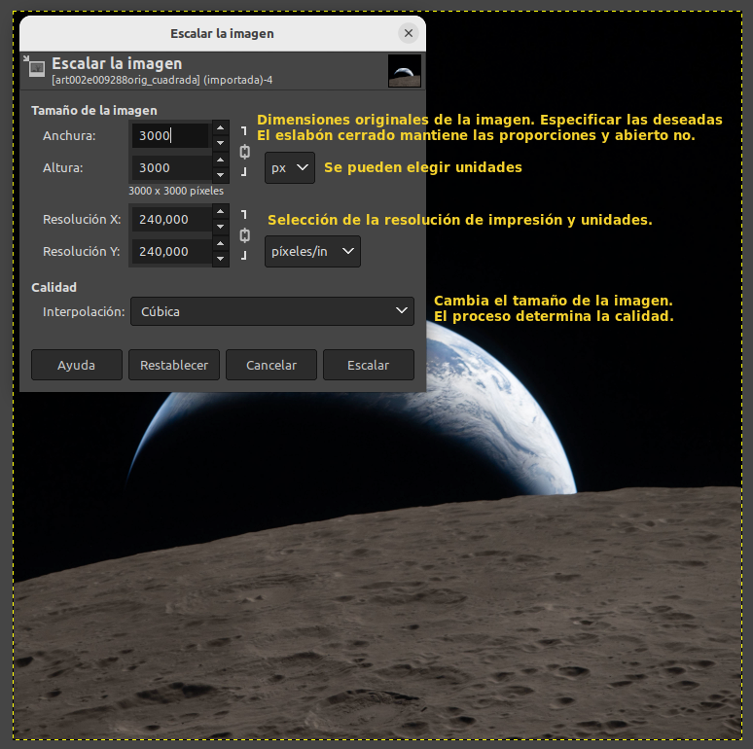Click the Earth image preview thumbnail

(404, 70)
